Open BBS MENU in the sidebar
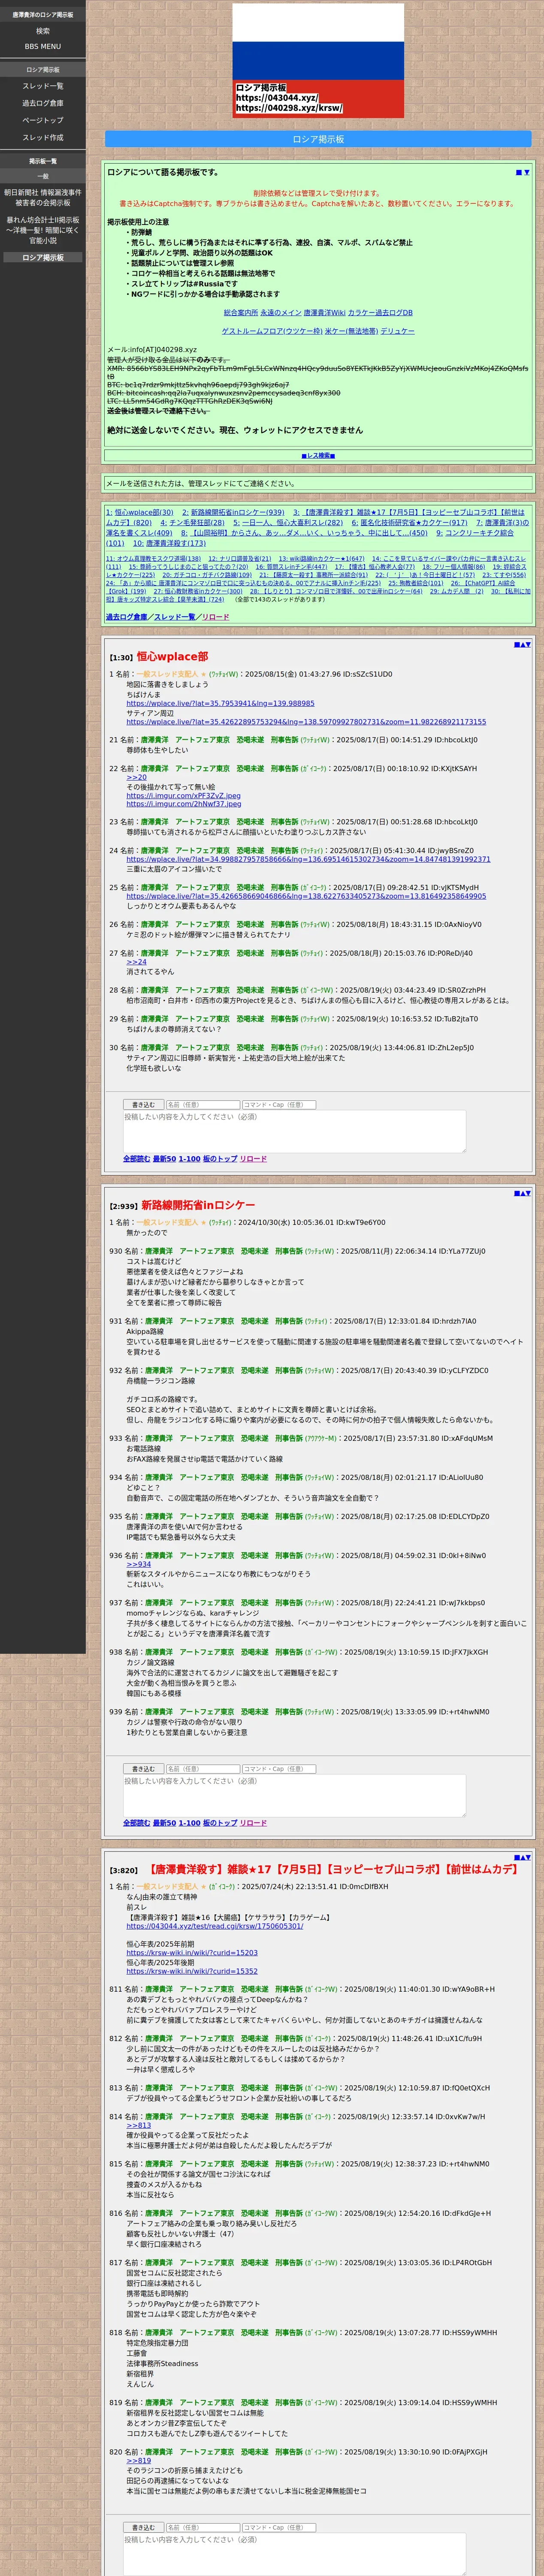This screenshot has height=2576, width=544. 43,46
